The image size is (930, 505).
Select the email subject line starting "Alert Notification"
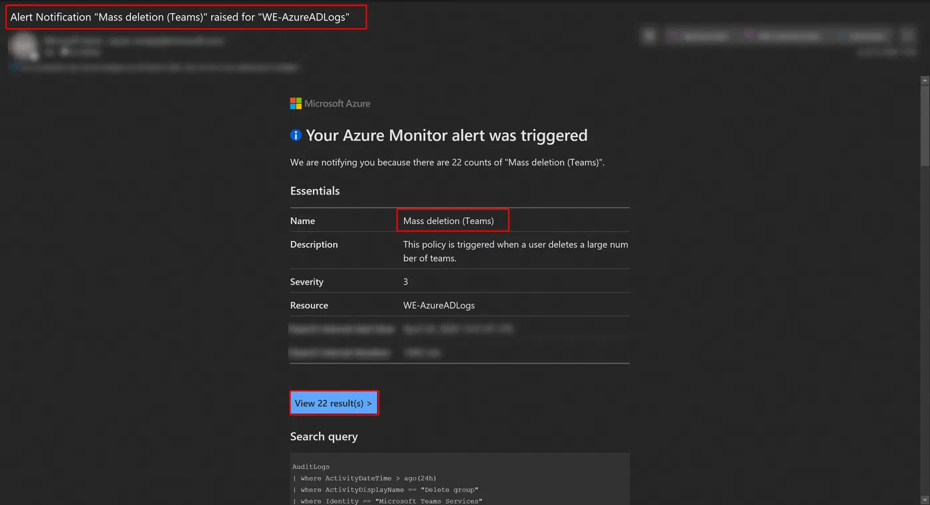[x=179, y=17]
